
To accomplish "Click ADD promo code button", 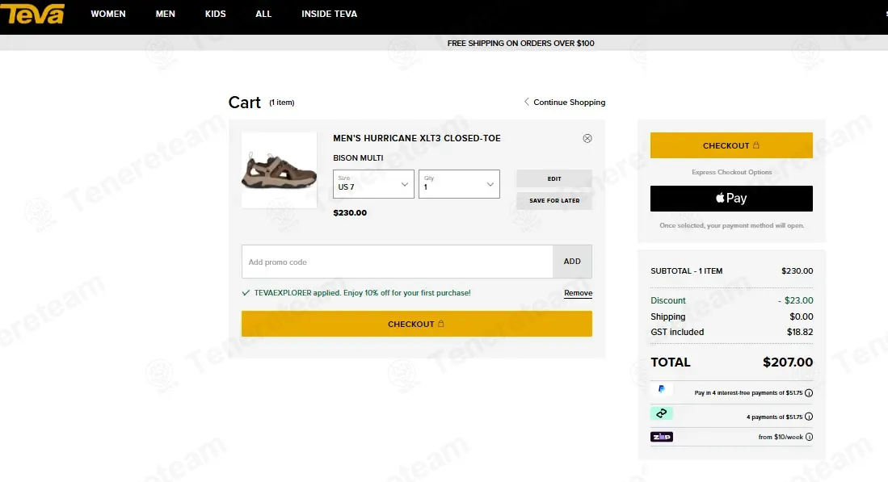I will coord(572,262).
